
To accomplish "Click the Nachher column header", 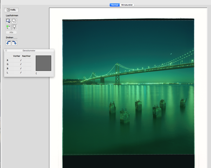I will [26, 56].
